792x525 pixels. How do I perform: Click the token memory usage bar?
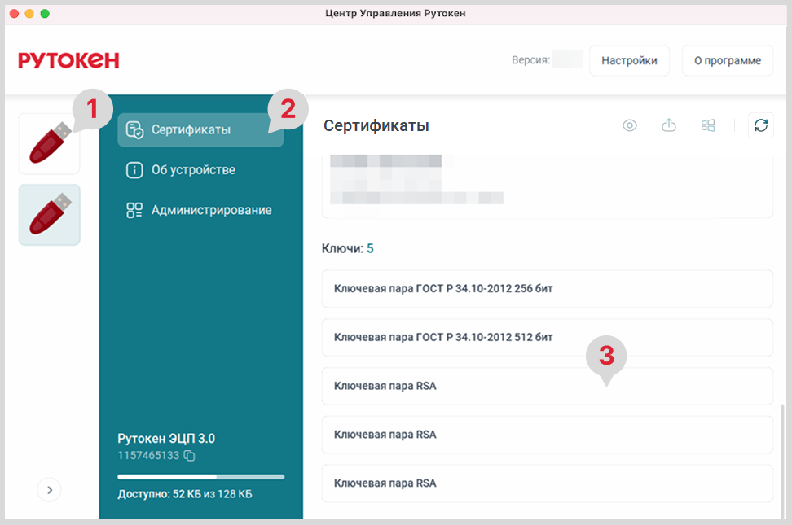[200, 476]
